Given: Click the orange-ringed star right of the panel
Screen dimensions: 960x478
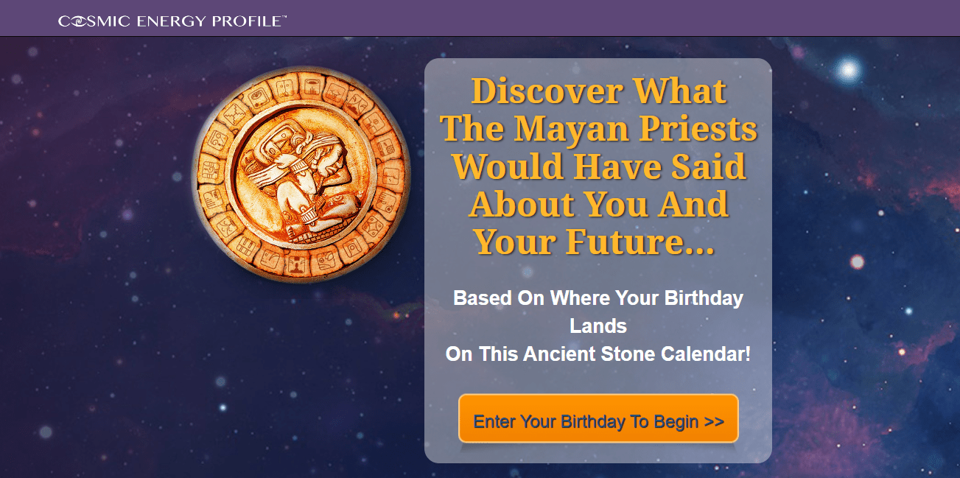Looking at the screenshot, I should 857,261.
